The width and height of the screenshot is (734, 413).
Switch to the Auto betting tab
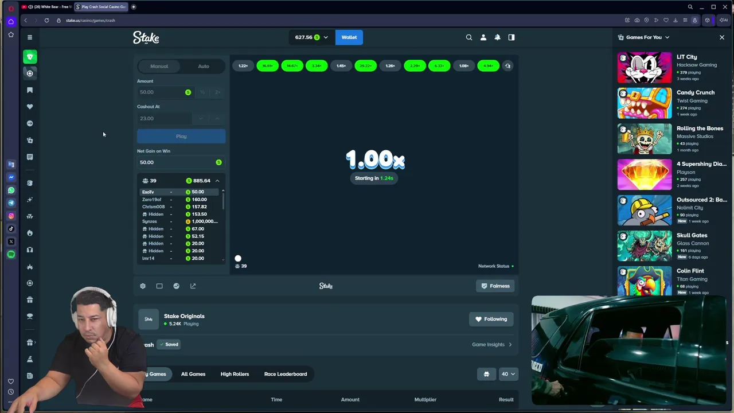204,66
